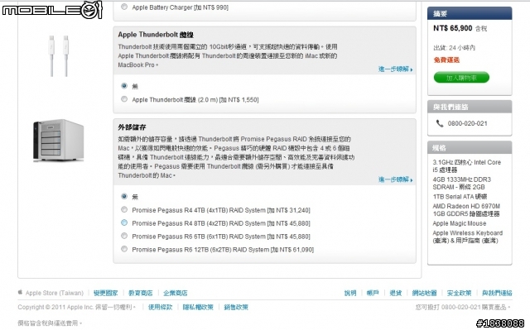Click the Promise Pegasus RAID product image

click(59, 141)
